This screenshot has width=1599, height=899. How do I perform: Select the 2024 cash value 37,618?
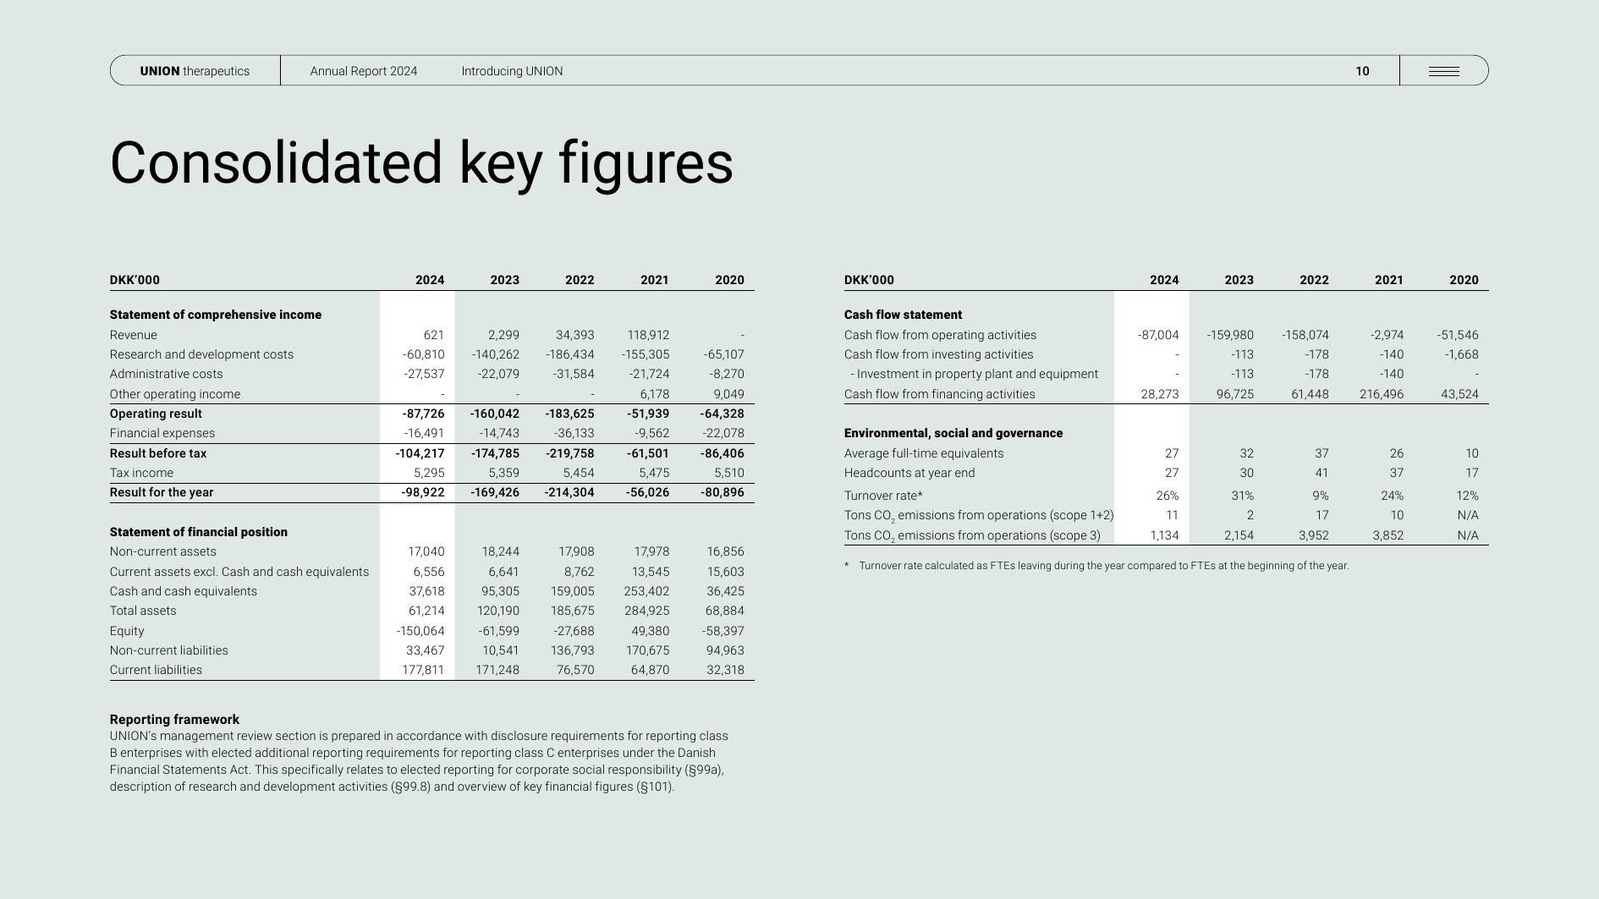click(x=426, y=591)
